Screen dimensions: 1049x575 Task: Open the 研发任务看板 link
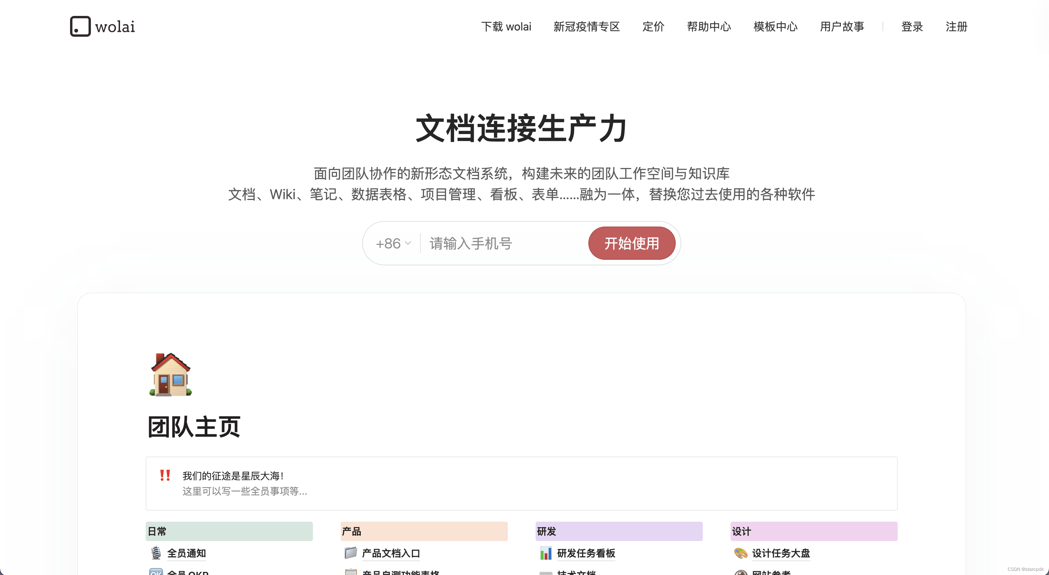click(x=586, y=553)
